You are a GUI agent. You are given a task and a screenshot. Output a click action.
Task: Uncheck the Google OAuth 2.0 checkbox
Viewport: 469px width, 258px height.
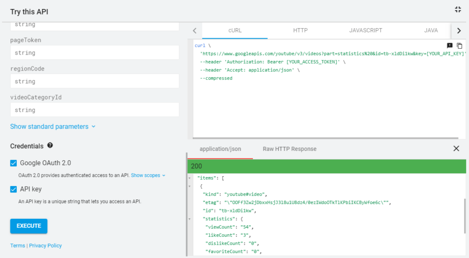click(x=14, y=163)
